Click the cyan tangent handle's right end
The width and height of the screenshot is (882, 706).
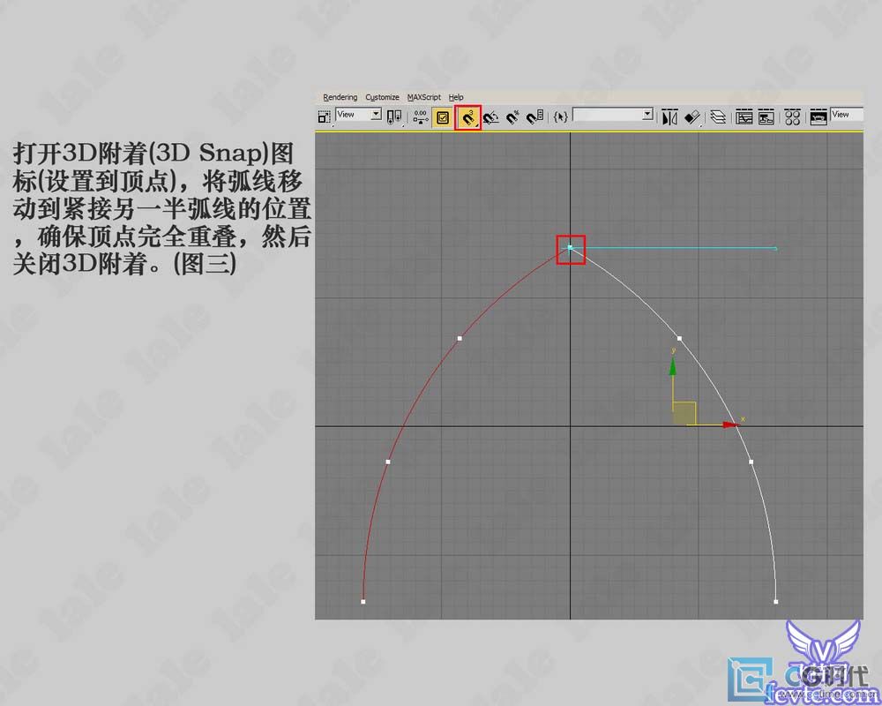click(775, 248)
